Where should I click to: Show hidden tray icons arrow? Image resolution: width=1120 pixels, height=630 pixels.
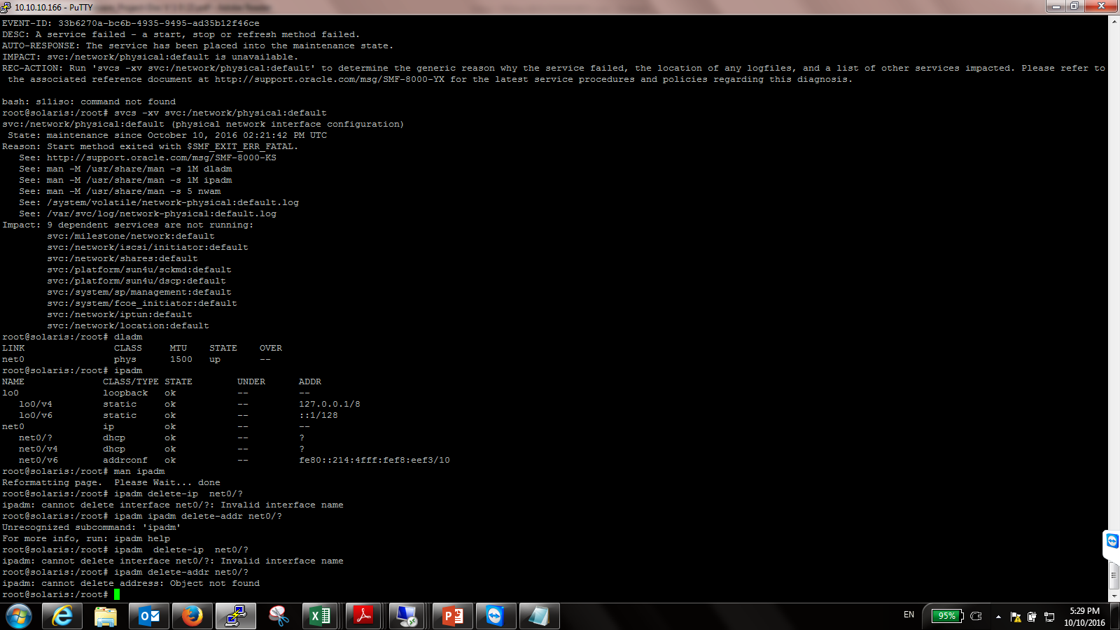coord(998,617)
